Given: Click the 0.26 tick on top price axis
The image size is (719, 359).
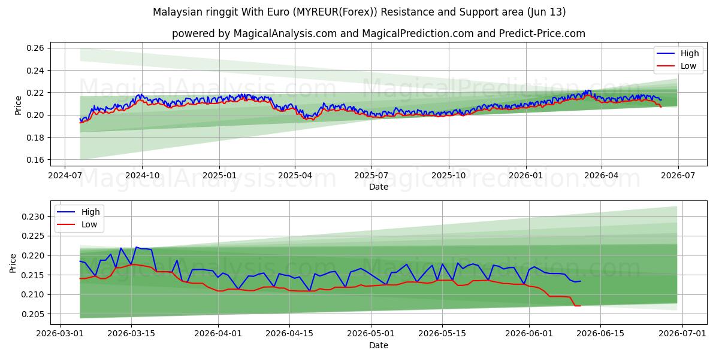Looking at the screenshot, I should (37, 48).
